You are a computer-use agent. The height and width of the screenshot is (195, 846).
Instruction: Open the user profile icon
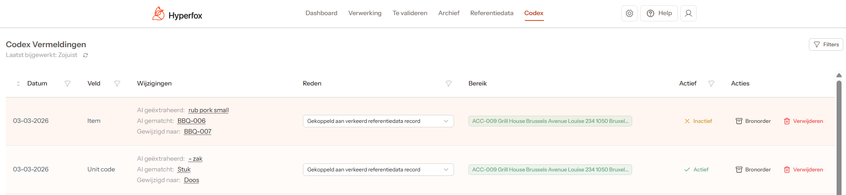click(x=689, y=13)
